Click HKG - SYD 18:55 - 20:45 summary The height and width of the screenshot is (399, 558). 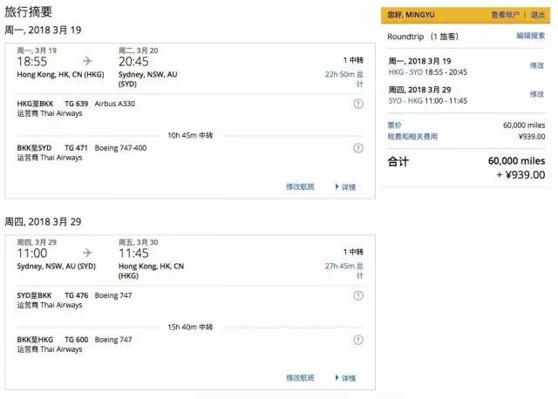428,72
